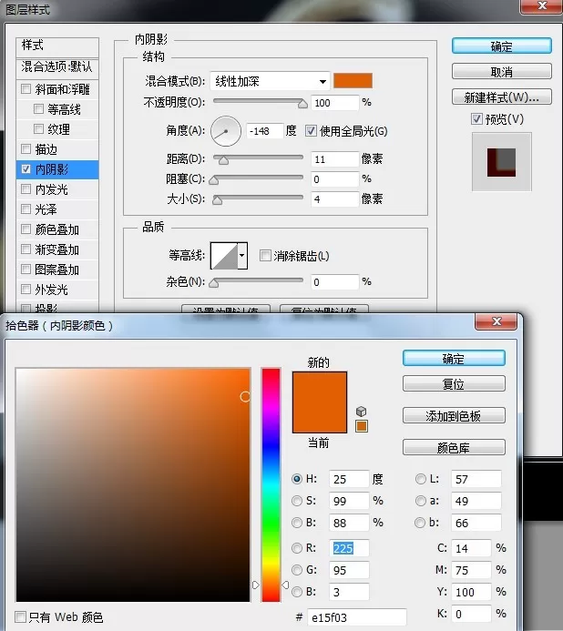
Task: Enable 等高线 sub-style checkbox
Action: (x=38, y=108)
